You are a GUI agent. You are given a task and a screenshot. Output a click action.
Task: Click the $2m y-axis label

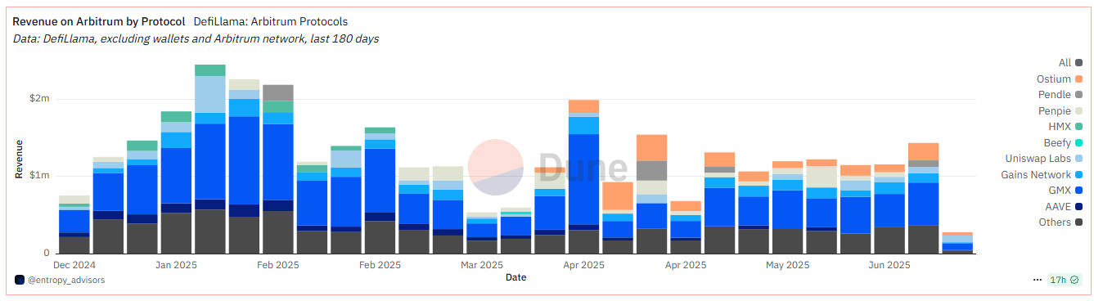point(39,99)
